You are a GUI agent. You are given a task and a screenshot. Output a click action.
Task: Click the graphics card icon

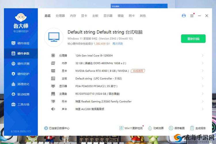click(x=53, y=71)
